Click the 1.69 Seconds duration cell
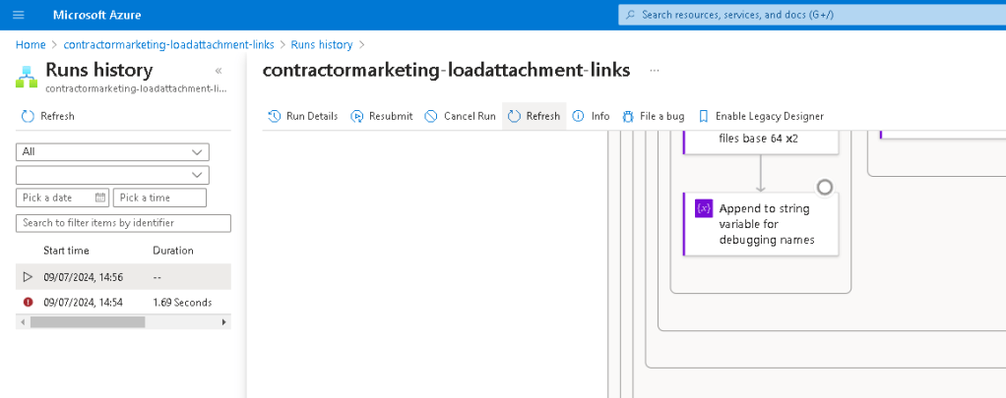This screenshot has width=1006, height=398. (182, 302)
